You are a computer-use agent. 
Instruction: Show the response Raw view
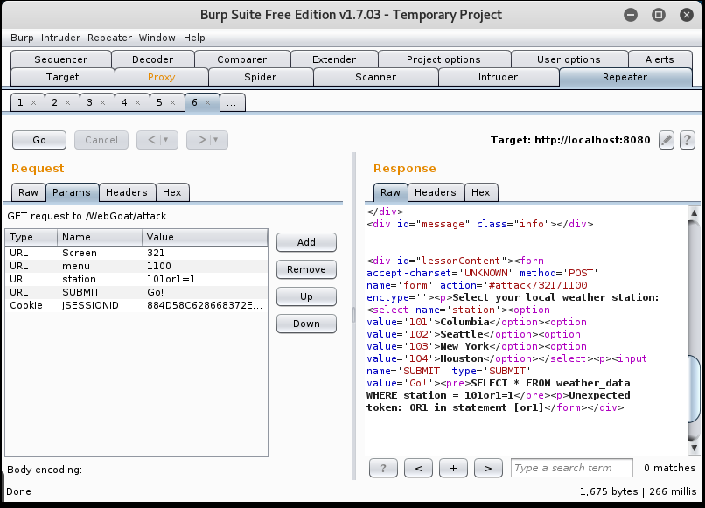click(390, 192)
